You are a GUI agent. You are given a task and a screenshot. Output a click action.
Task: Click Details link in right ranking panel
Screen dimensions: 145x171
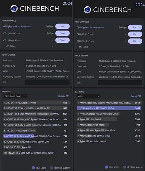(x=134, y=97)
